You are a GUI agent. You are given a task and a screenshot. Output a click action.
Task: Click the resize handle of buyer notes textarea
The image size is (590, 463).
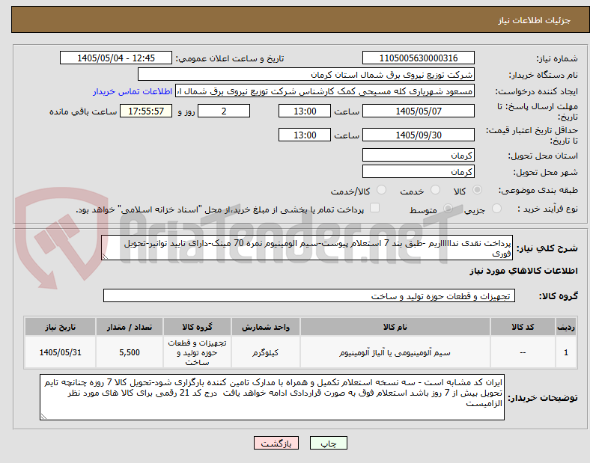click(x=43, y=417)
